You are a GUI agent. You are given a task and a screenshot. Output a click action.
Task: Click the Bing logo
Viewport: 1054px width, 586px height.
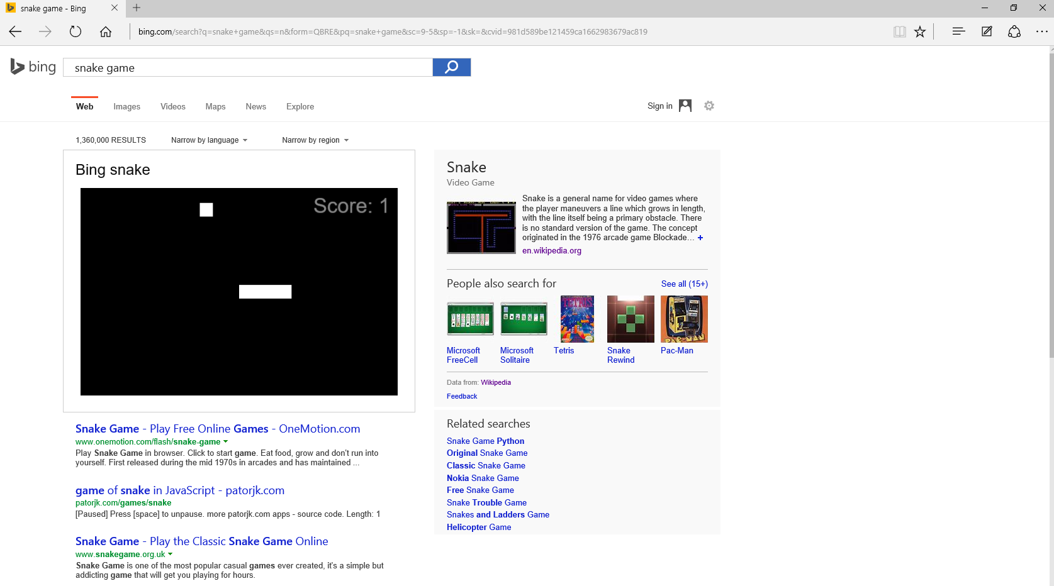click(x=33, y=67)
